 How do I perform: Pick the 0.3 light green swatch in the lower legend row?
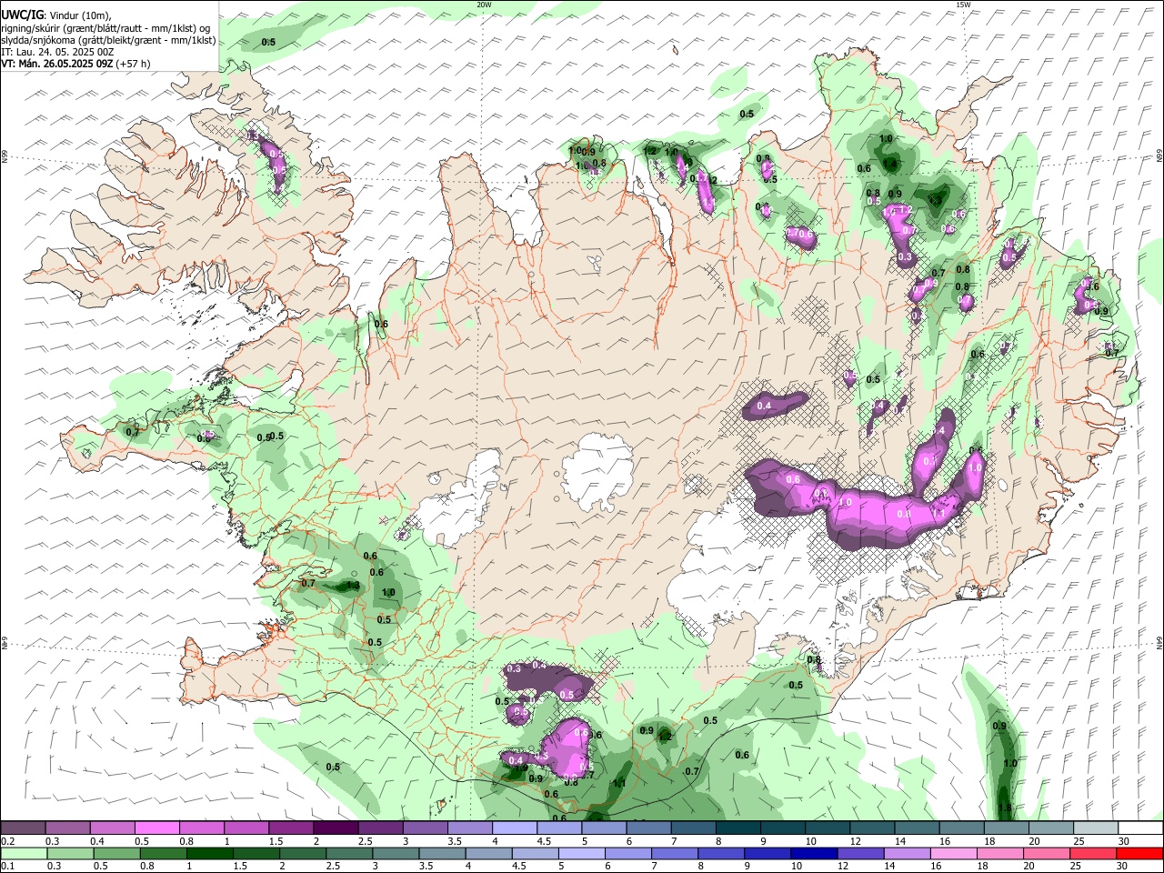pyautogui.click(x=71, y=854)
